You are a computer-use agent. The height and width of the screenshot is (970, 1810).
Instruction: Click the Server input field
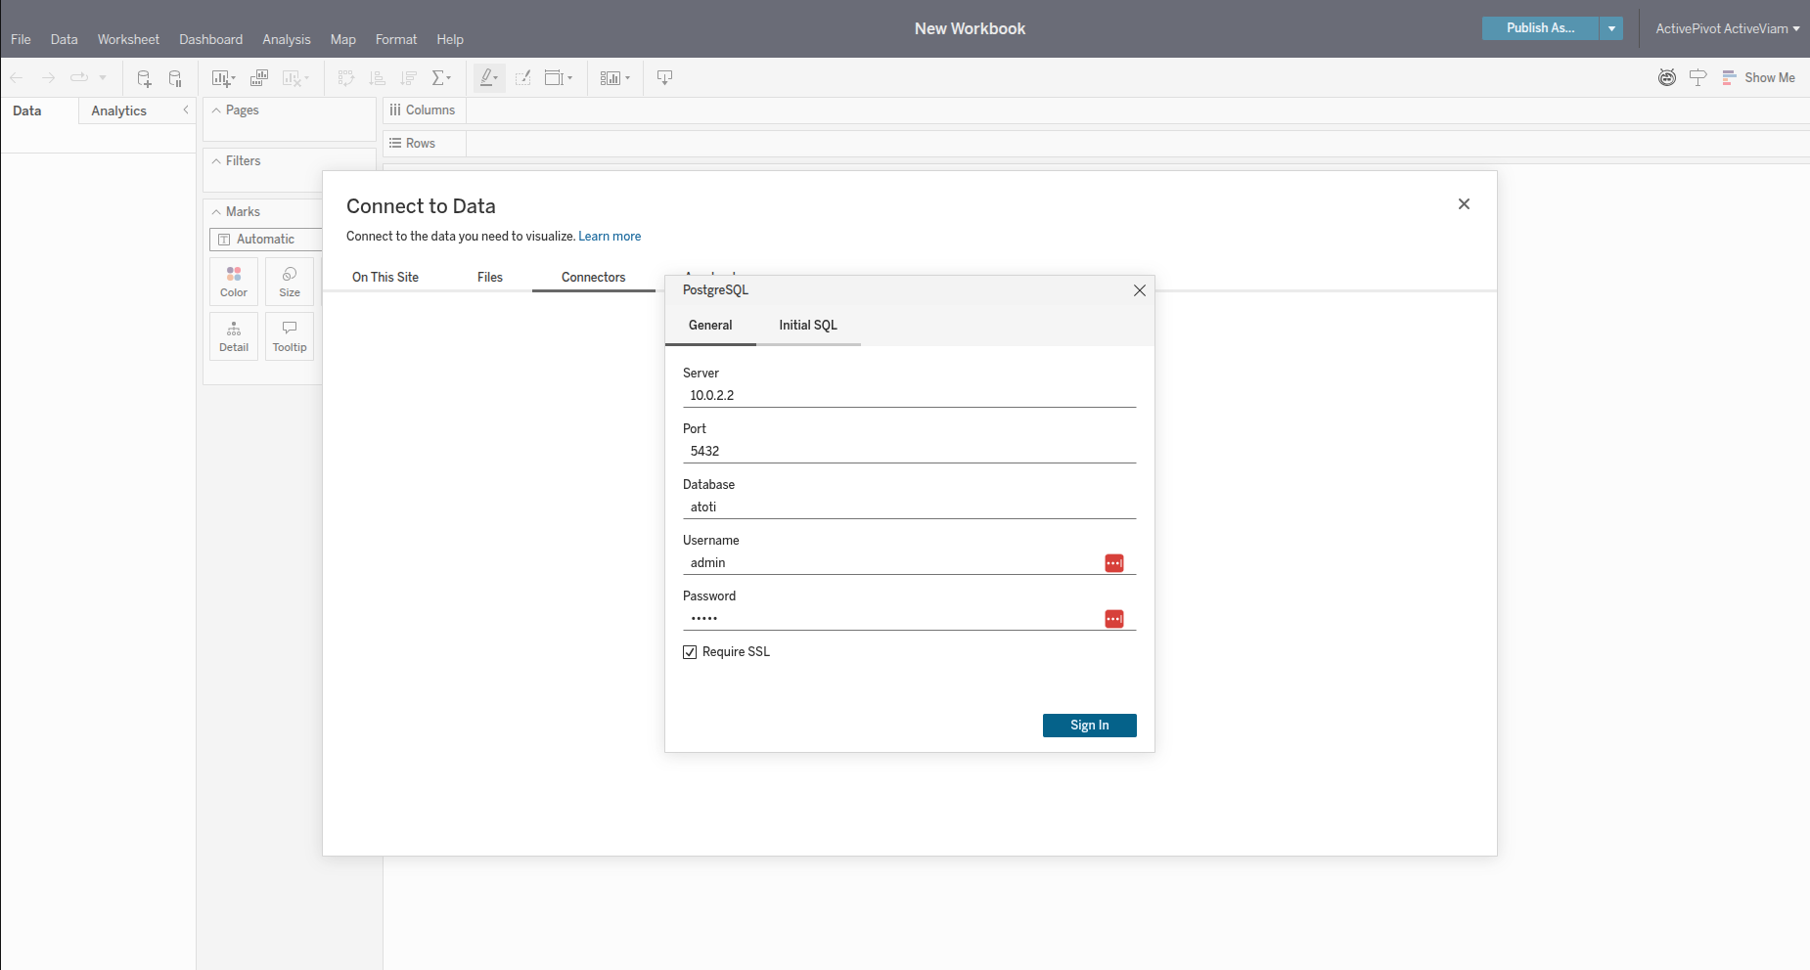909,396
